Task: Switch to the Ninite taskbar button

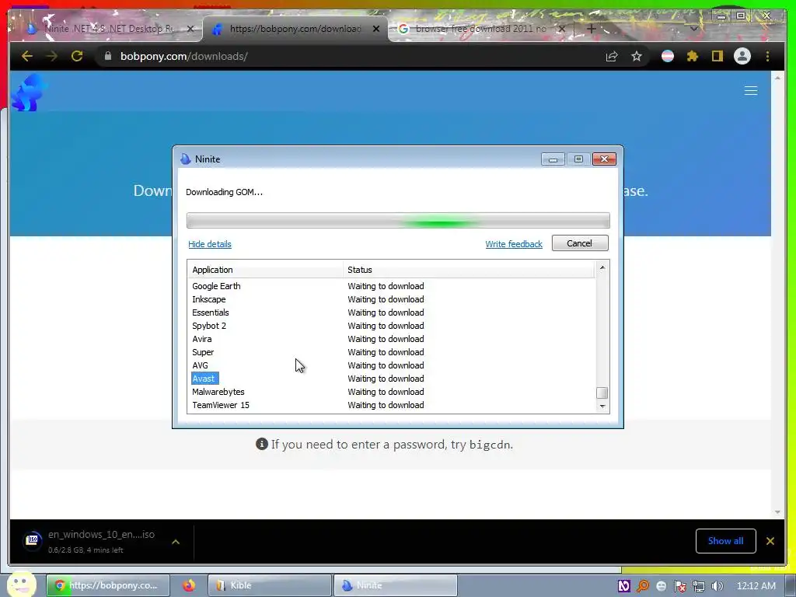Action: pyautogui.click(x=396, y=585)
